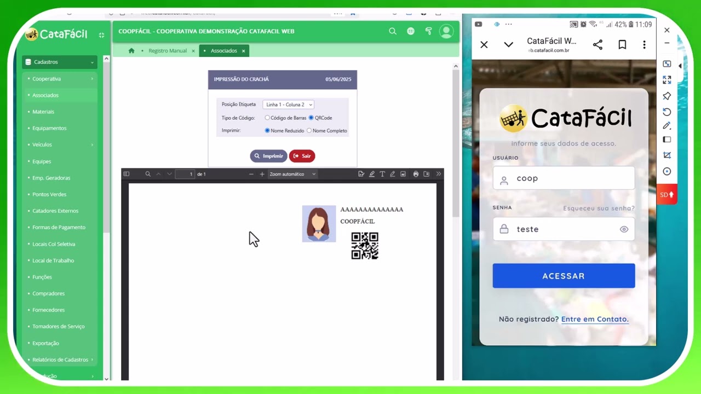
Task: Click the pencil icon in mirror toolbar
Action: tap(667, 126)
